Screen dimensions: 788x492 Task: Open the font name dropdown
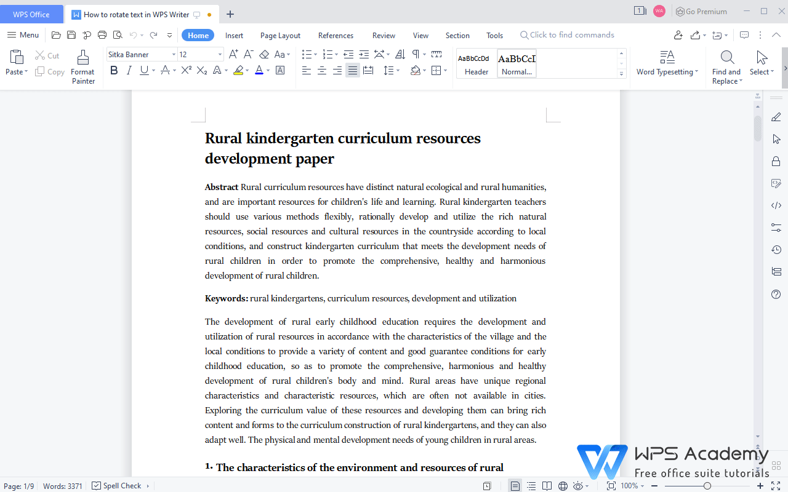coord(173,54)
